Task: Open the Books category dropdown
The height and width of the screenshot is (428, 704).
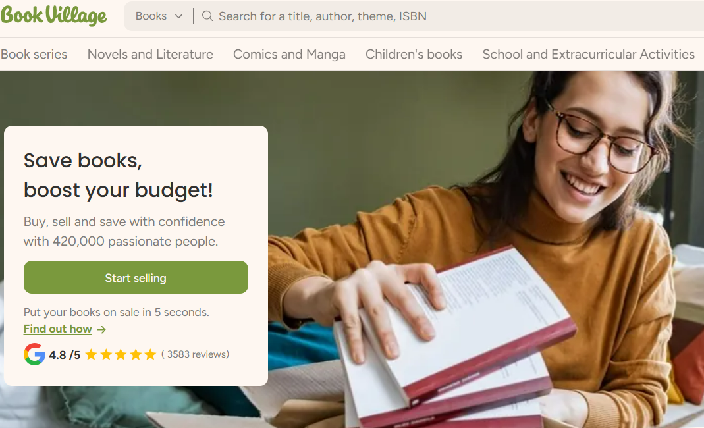Action: (x=159, y=16)
